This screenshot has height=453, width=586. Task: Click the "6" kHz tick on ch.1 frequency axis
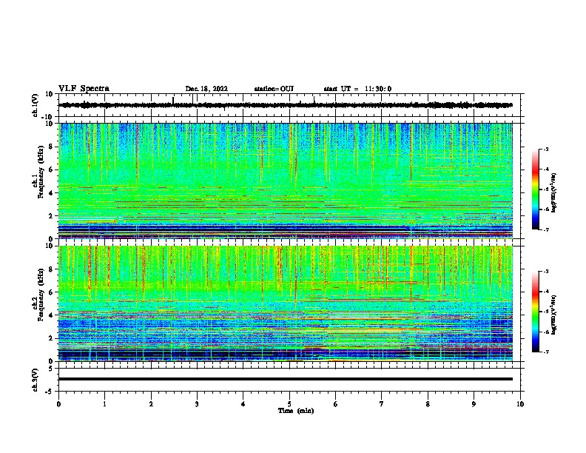(51, 170)
